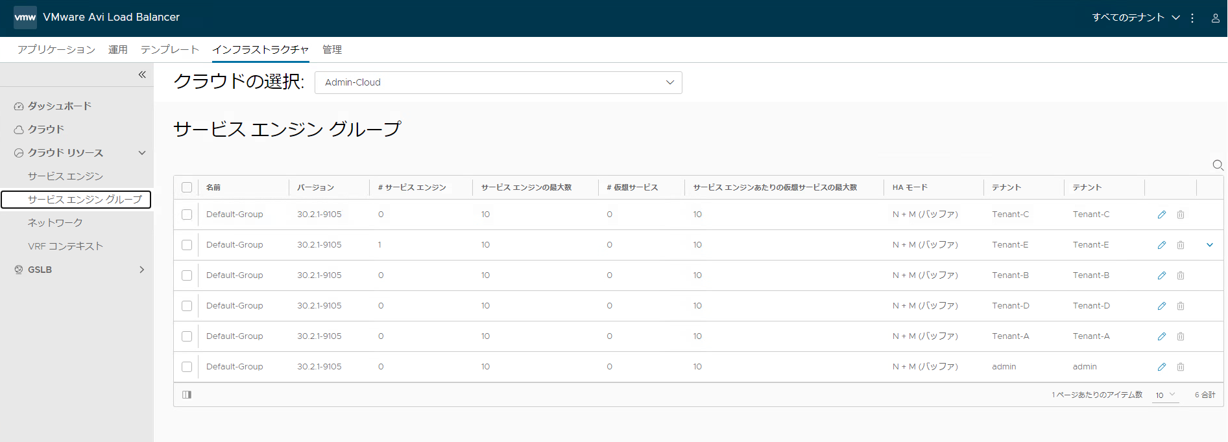Open サービス エンジン in sidebar
1228x442 pixels.
coord(66,176)
